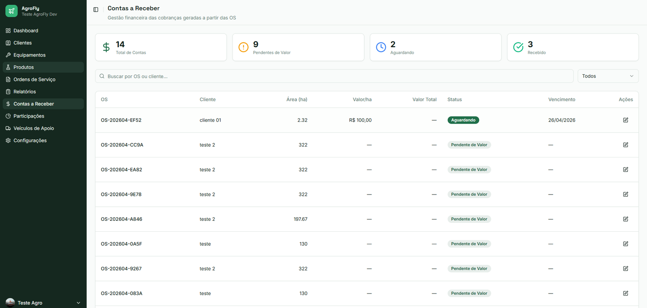Toggle the sidebar panel icon
This screenshot has height=308, width=647.
click(96, 10)
